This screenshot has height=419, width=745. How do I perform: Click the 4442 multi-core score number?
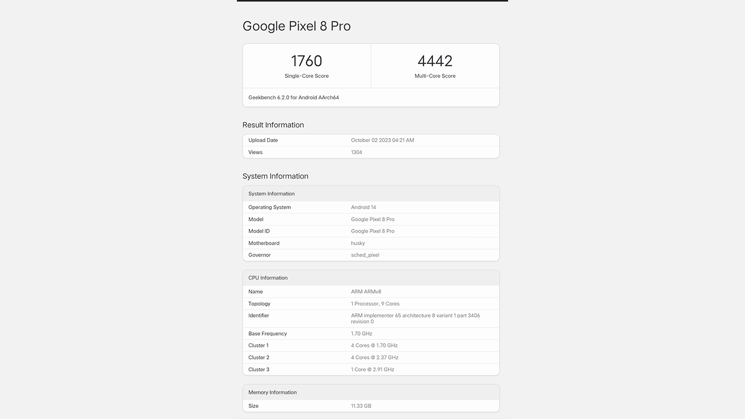click(x=435, y=61)
